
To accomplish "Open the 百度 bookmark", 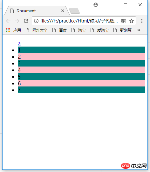I will (x=59, y=30).
